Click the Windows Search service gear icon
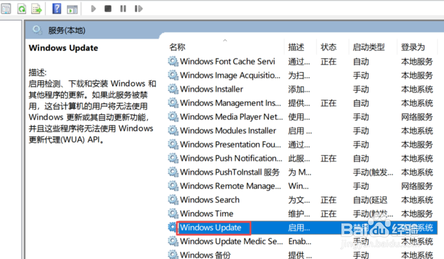444x259 pixels. pyautogui.click(x=173, y=200)
